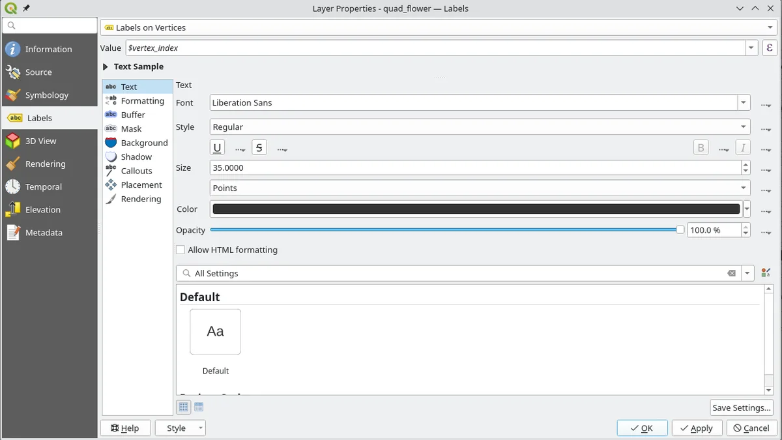Enable Allow HTML formatting checkbox
This screenshot has width=782, height=440.
(181, 250)
